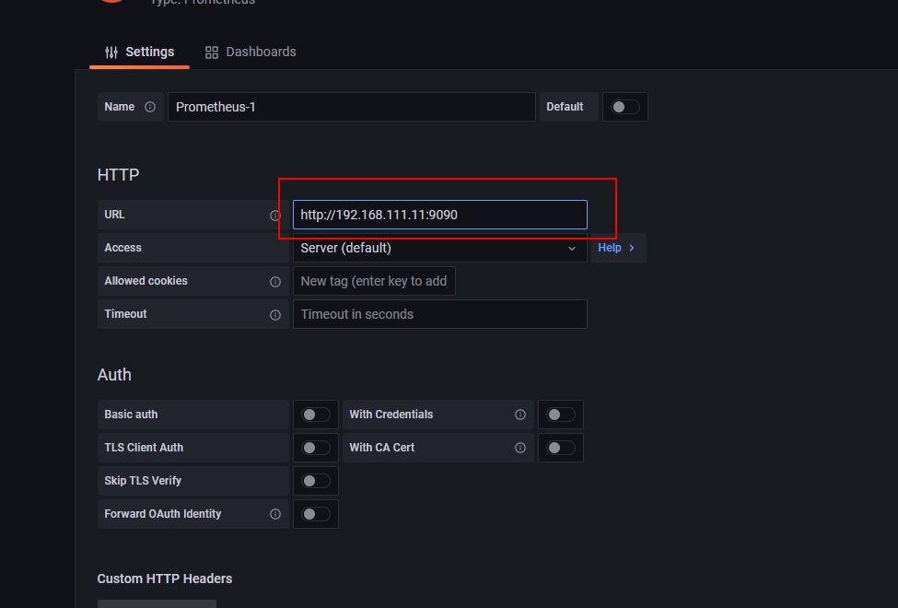Show info for Forward OAuth Identity
Screen dimensions: 898x608
(x=275, y=514)
